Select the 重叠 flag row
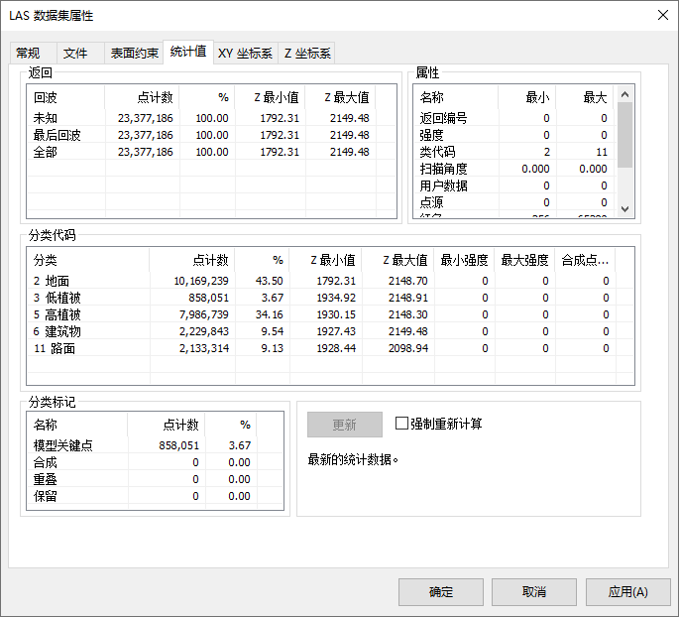This screenshot has width=679, height=617. (155, 479)
